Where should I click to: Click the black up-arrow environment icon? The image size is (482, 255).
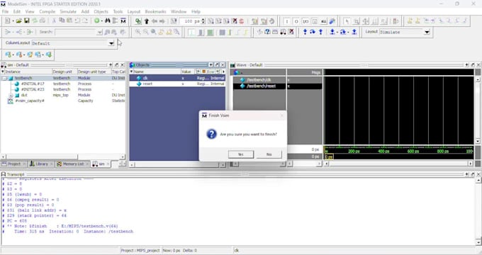[x=146, y=21]
